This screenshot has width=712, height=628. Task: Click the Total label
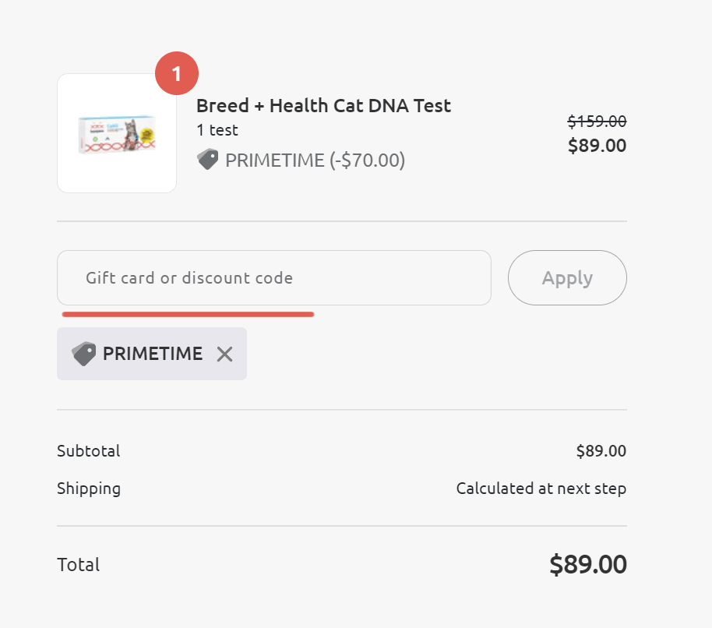tap(79, 565)
